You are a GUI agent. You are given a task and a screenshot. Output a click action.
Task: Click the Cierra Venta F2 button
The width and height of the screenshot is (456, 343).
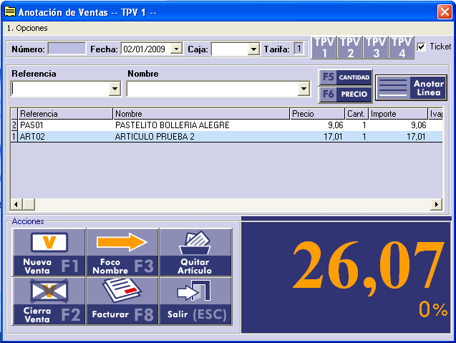[x=49, y=301]
